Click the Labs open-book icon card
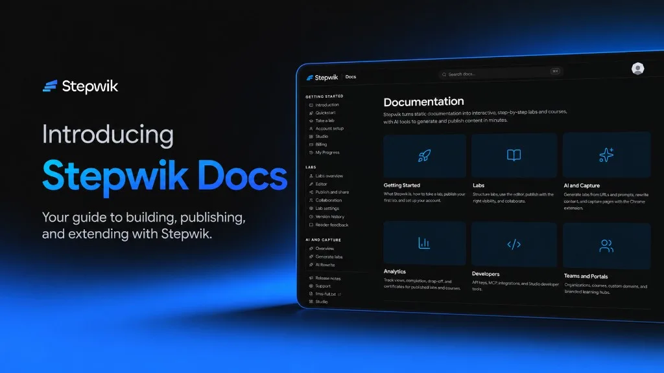Screen dimensions: 664x373 pos(514,155)
